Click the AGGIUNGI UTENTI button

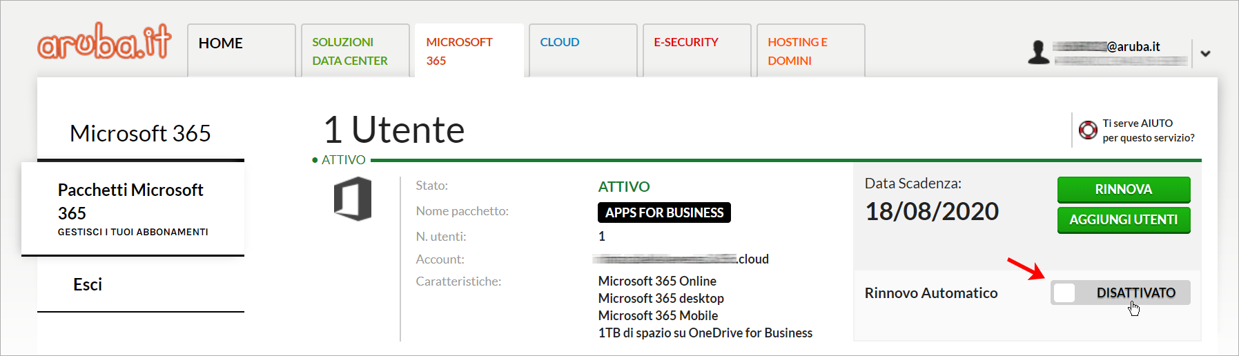[x=1124, y=220]
